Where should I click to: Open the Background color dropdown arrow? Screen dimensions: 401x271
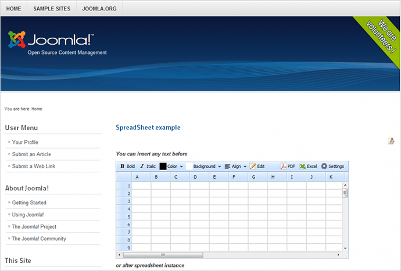[x=220, y=167]
